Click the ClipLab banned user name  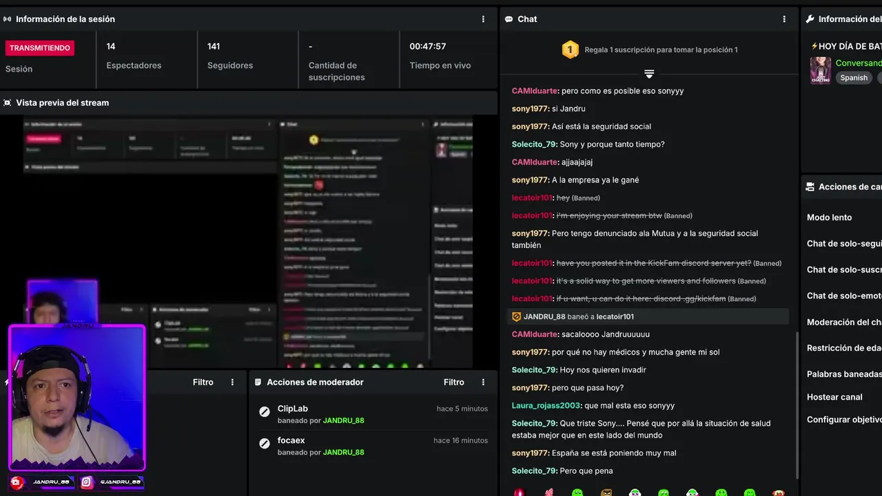(293, 409)
